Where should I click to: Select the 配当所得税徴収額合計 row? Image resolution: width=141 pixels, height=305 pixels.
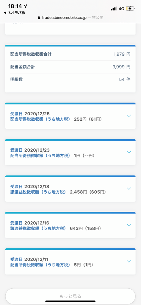(70, 54)
